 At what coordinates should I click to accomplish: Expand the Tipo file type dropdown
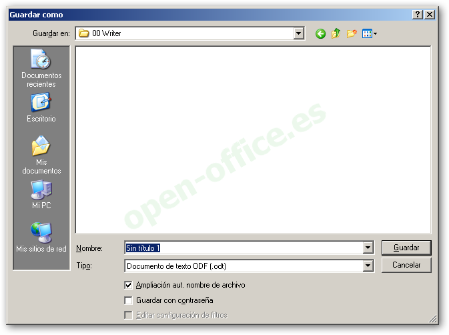pos(368,266)
